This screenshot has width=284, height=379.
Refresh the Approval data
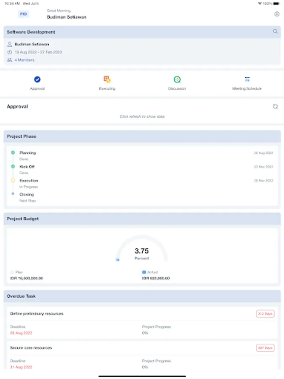click(x=275, y=107)
